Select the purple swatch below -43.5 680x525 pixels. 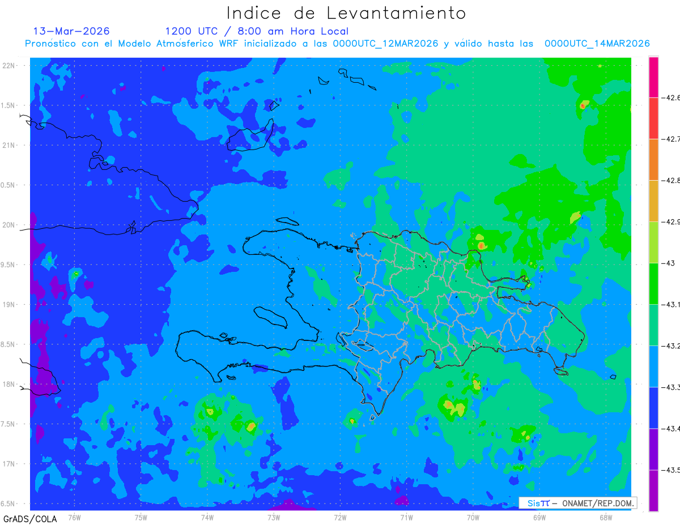tap(653, 490)
